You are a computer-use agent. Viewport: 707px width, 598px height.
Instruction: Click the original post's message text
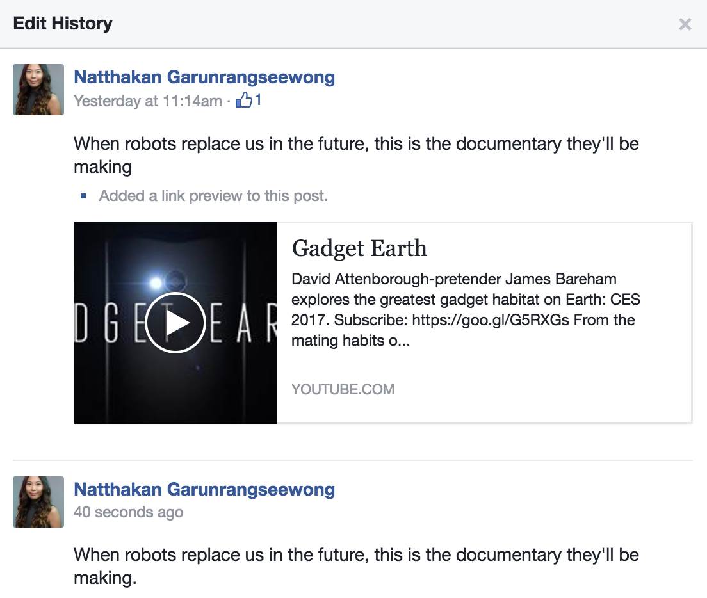pyautogui.click(x=357, y=155)
